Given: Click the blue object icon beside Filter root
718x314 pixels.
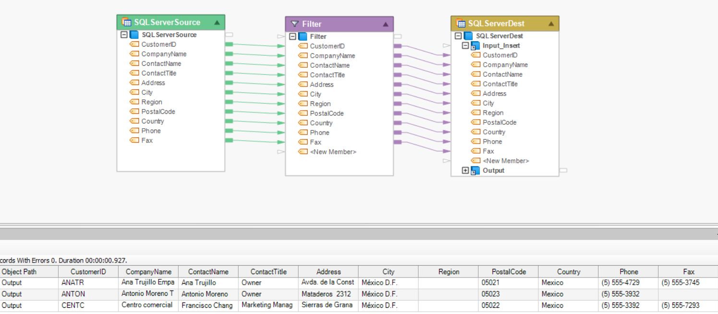Looking at the screenshot, I should (301, 36).
